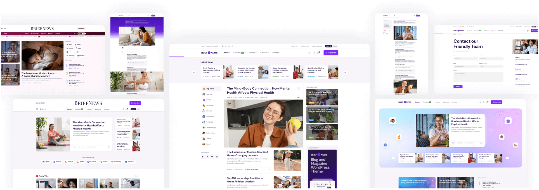Click previous arrow on Latest News carousel
Screen dimensions: 539x190
[194, 72]
